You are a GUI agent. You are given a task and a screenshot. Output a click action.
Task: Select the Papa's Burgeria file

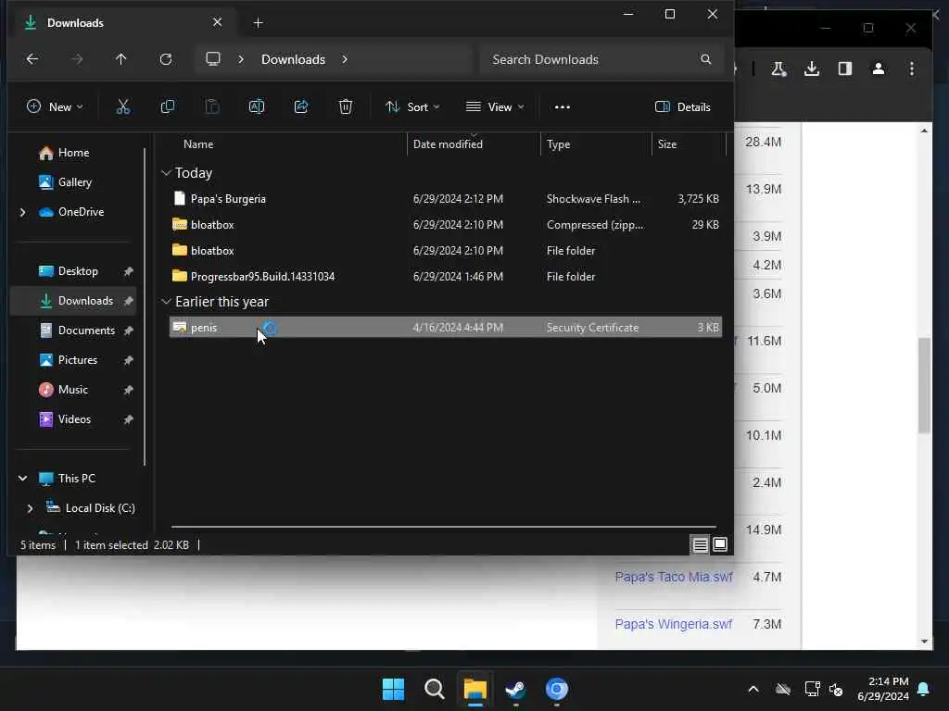click(446, 199)
